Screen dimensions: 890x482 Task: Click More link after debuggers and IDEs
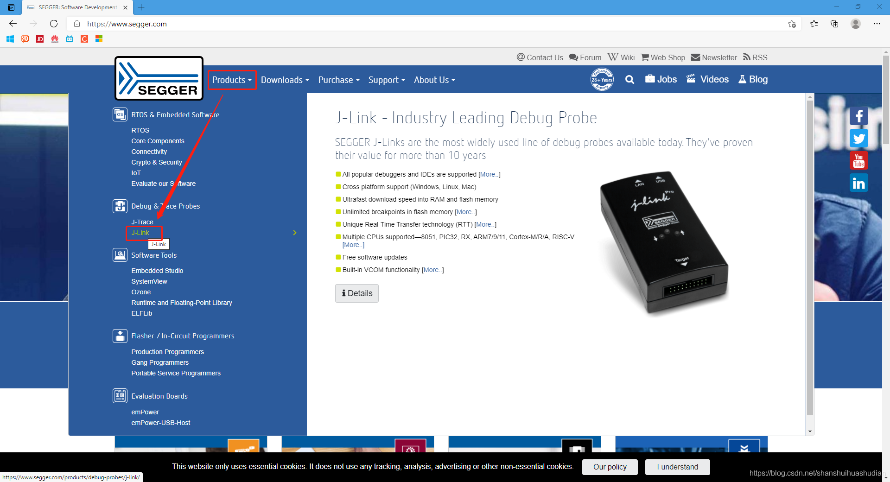click(489, 174)
